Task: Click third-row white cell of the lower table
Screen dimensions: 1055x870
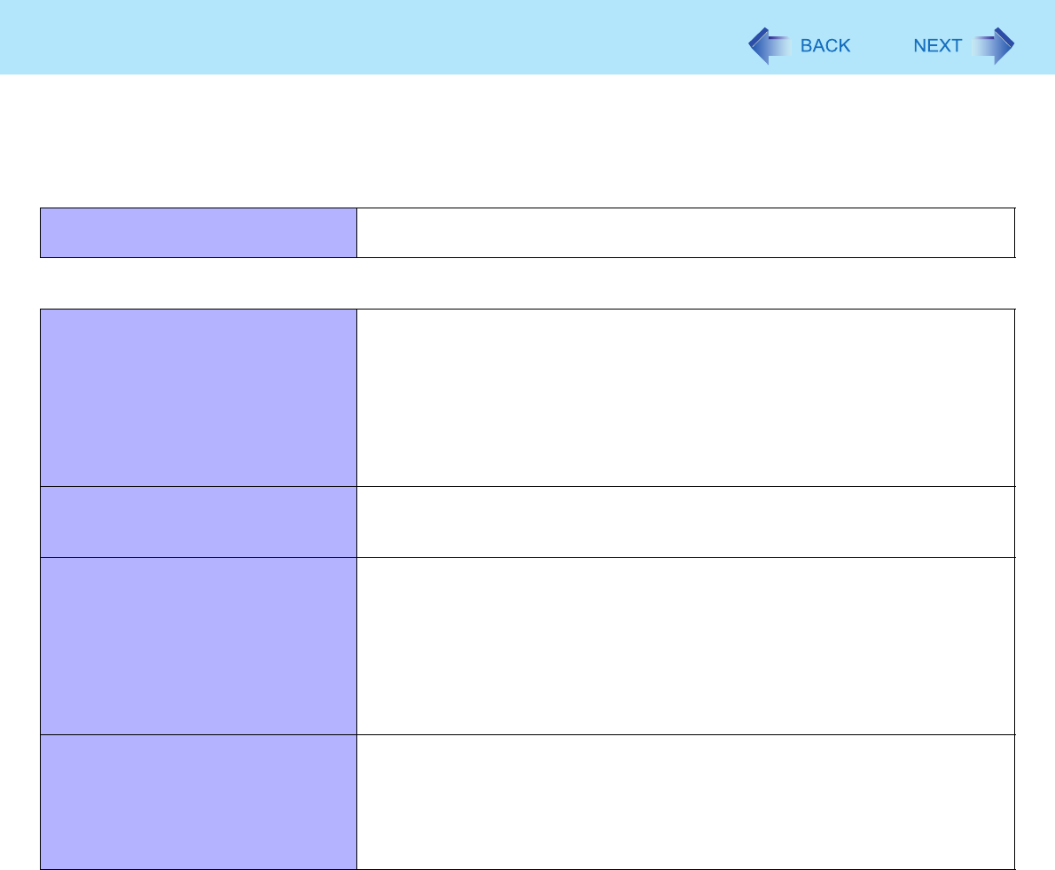Action: pyautogui.click(x=684, y=646)
